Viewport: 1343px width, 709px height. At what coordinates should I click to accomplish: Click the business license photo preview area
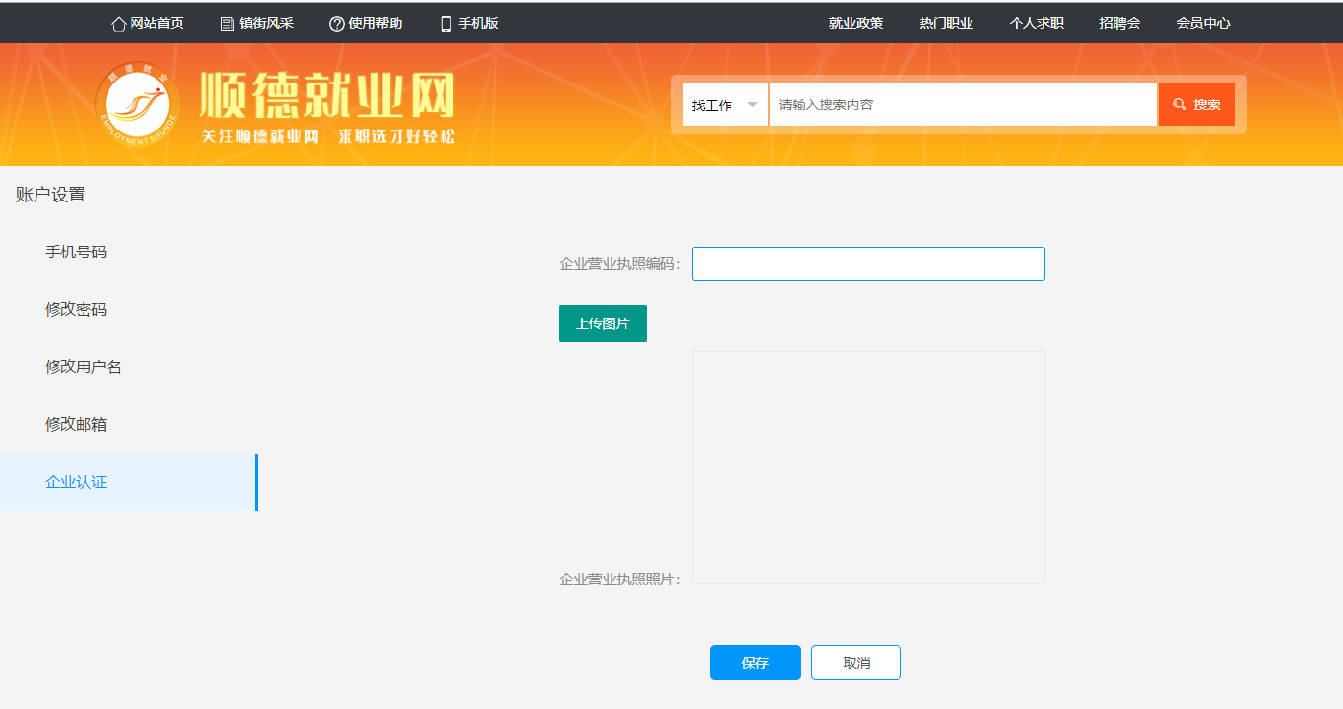(x=868, y=467)
